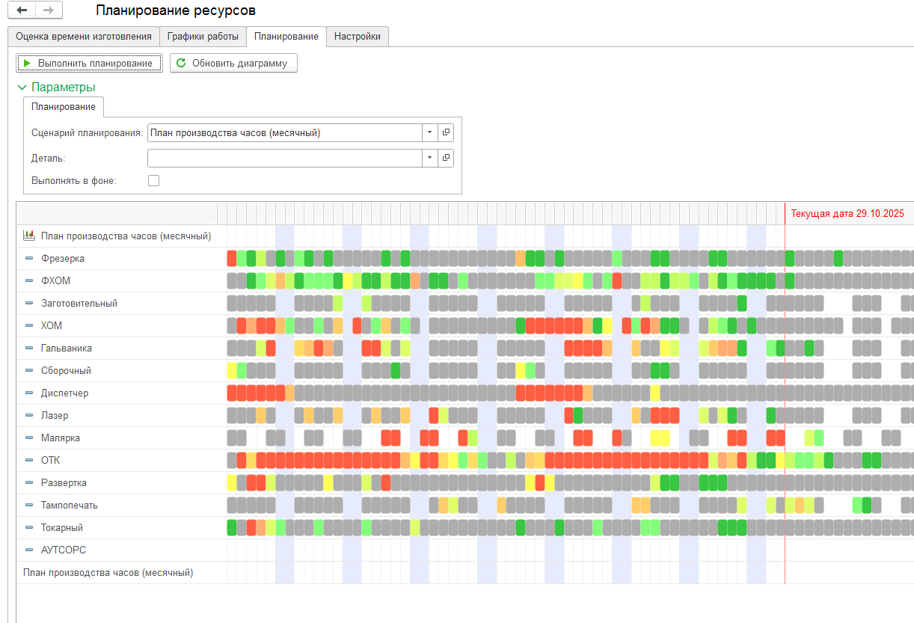Click open icon beside Сценарий планирования field
The height and width of the screenshot is (623, 914).
446,132
